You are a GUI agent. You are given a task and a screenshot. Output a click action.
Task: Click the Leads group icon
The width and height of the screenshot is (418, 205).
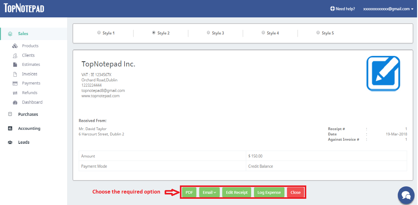click(x=10, y=142)
